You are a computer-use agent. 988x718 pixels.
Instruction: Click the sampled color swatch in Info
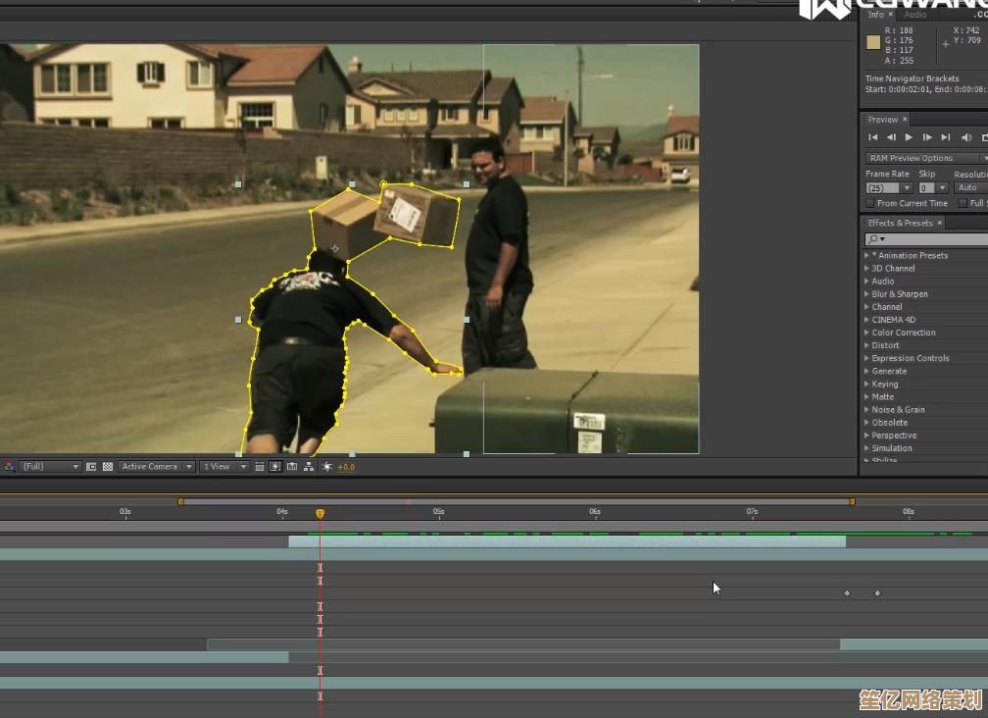[x=873, y=42]
